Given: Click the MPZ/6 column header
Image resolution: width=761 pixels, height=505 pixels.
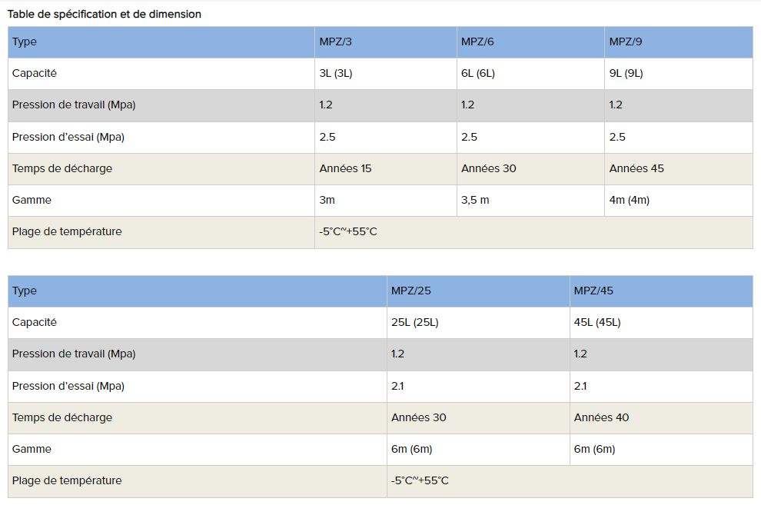Looking at the screenshot, I should [477, 42].
